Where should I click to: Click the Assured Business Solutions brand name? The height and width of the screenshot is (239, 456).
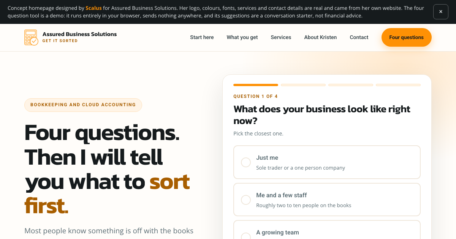[79, 34]
